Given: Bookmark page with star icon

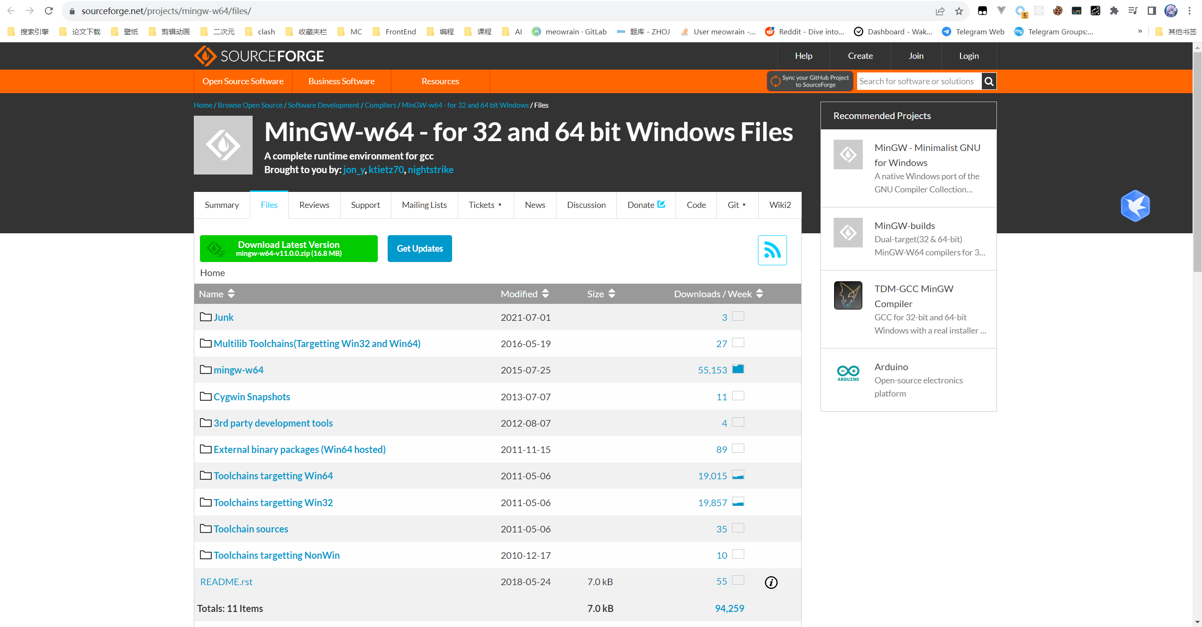Looking at the screenshot, I should coord(959,11).
